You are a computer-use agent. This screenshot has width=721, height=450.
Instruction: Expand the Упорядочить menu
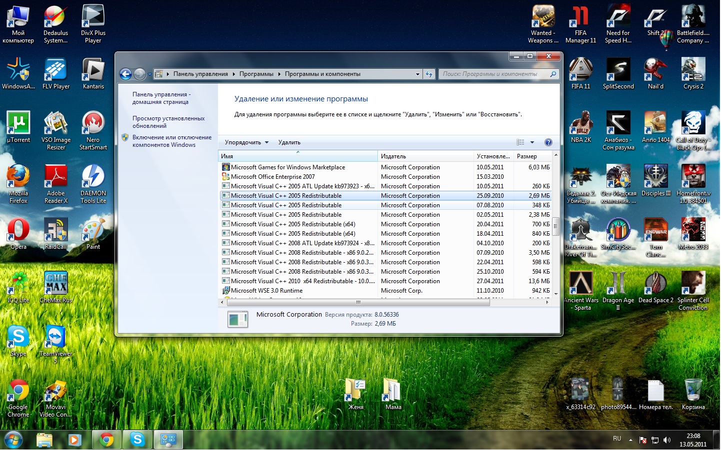[x=246, y=142]
